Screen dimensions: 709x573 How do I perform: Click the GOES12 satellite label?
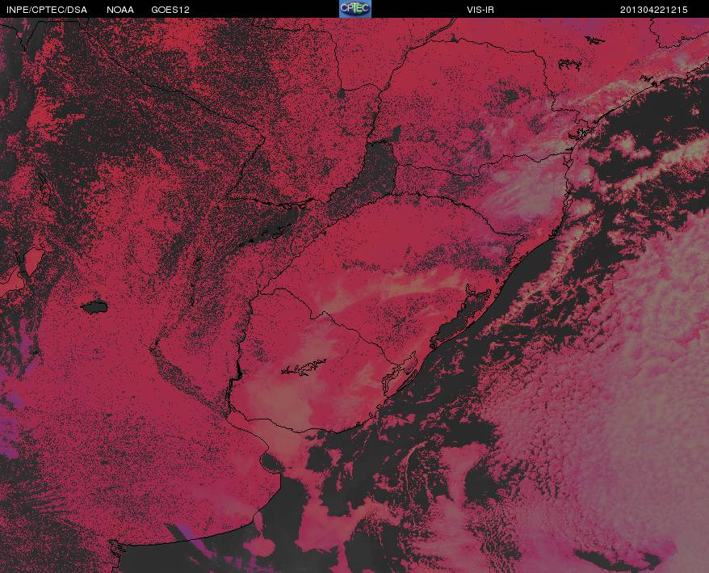click(170, 10)
